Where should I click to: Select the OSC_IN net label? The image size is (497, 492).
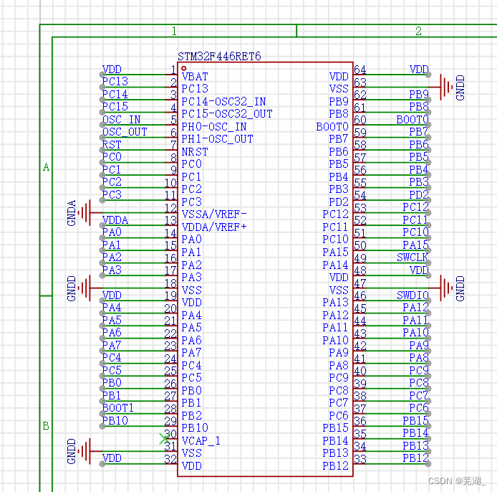coord(122,119)
